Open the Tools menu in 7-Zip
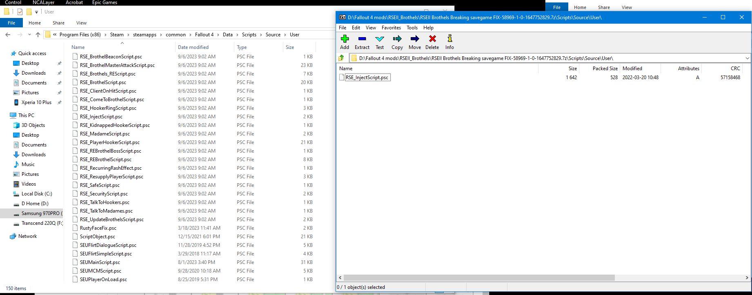The height and width of the screenshot is (295, 752). coord(412,28)
